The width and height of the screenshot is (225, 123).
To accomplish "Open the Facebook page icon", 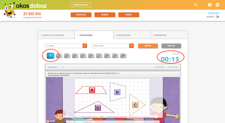I will [x=210, y=5].
